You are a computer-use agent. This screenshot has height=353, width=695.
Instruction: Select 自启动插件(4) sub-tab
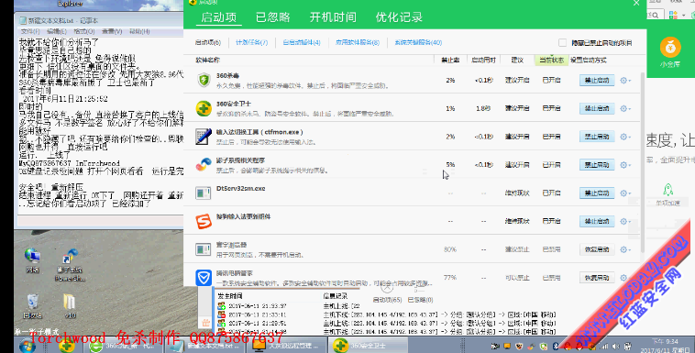(x=302, y=42)
